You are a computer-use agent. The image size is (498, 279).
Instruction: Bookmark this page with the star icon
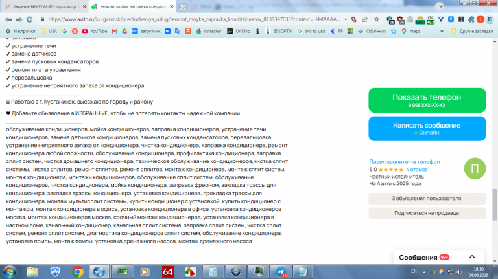(377, 19)
